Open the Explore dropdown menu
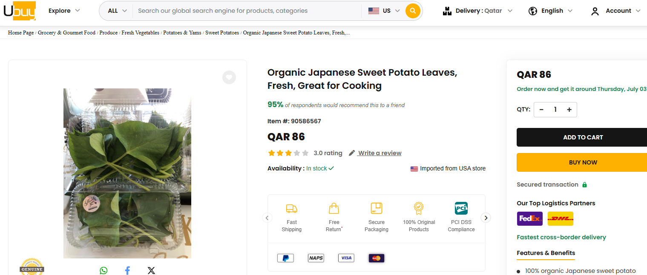Screen dimensions: 647x275 click(64, 11)
